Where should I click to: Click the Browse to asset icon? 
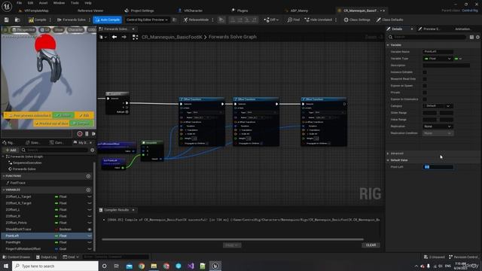(x=17, y=20)
